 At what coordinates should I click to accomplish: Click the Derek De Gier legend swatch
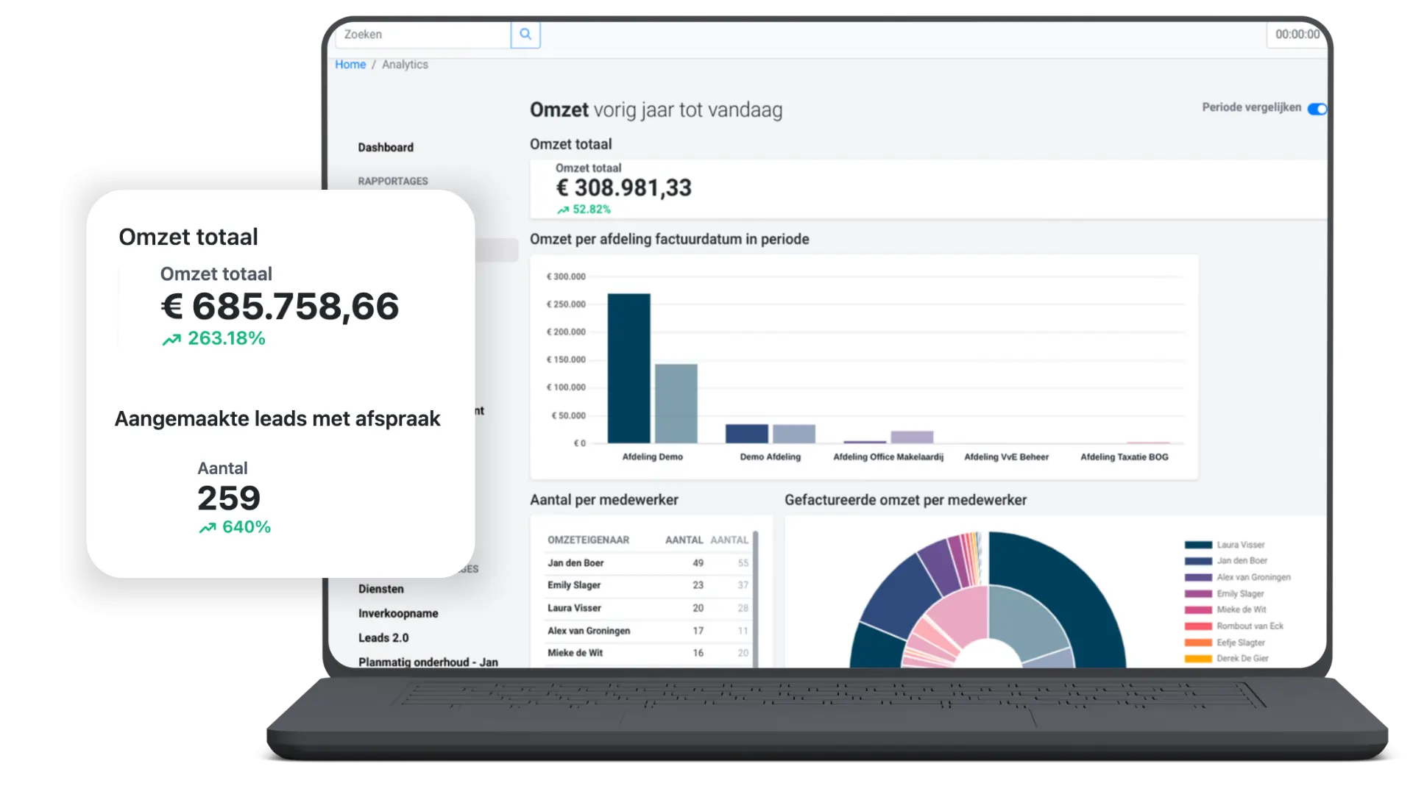pyautogui.click(x=1198, y=659)
